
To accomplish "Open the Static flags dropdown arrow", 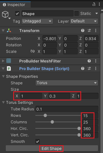I will 96,14.
